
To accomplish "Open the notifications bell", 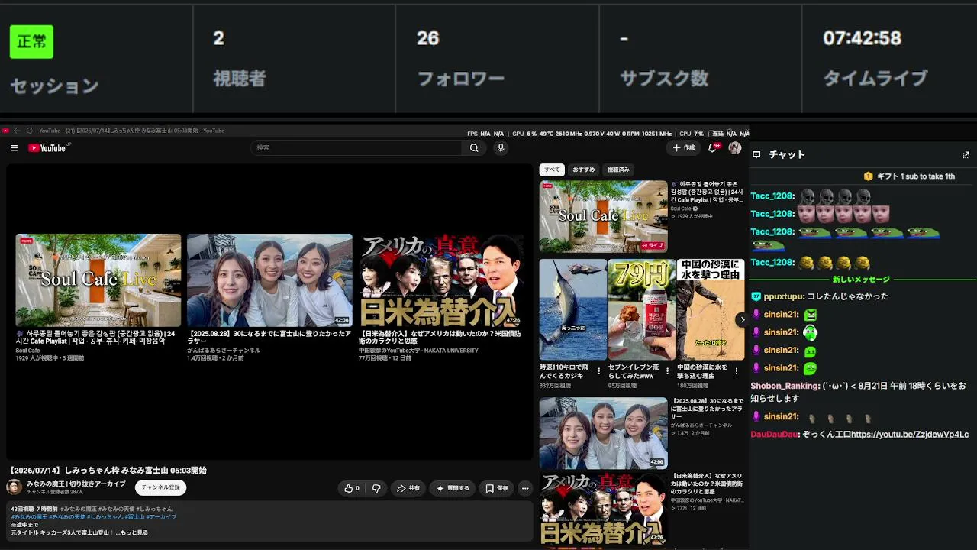I will 712,147.
